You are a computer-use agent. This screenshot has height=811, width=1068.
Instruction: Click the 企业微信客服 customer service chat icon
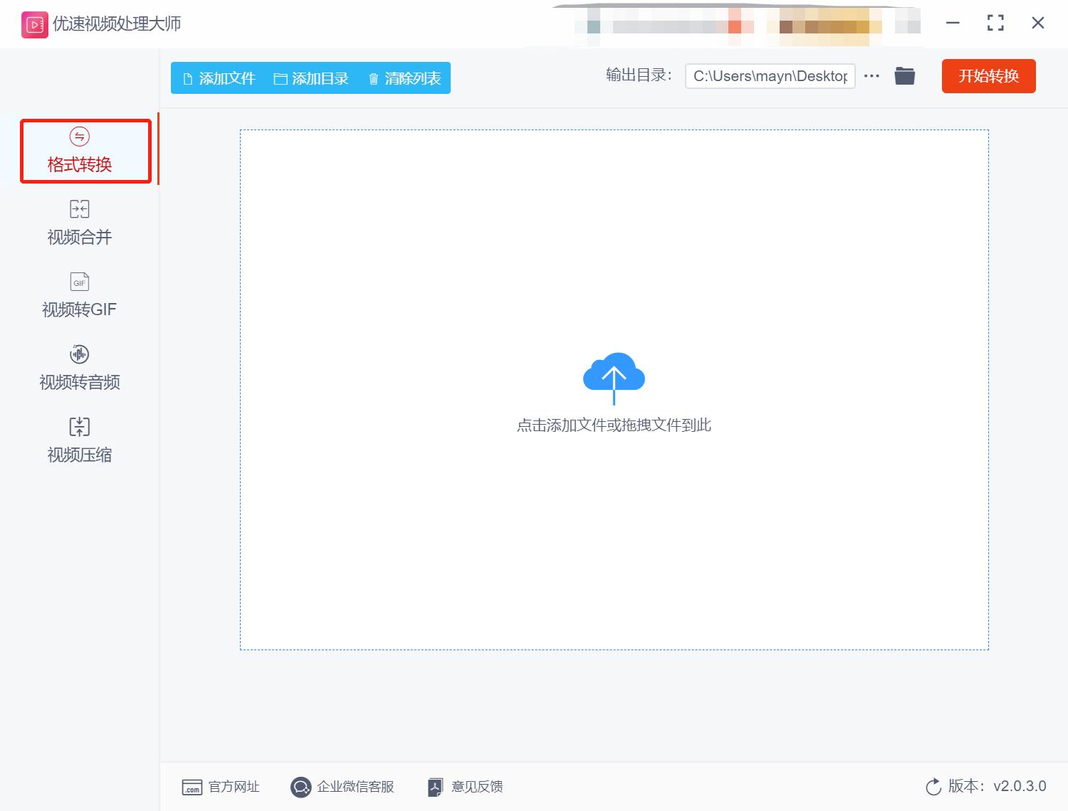pos(300,787)
